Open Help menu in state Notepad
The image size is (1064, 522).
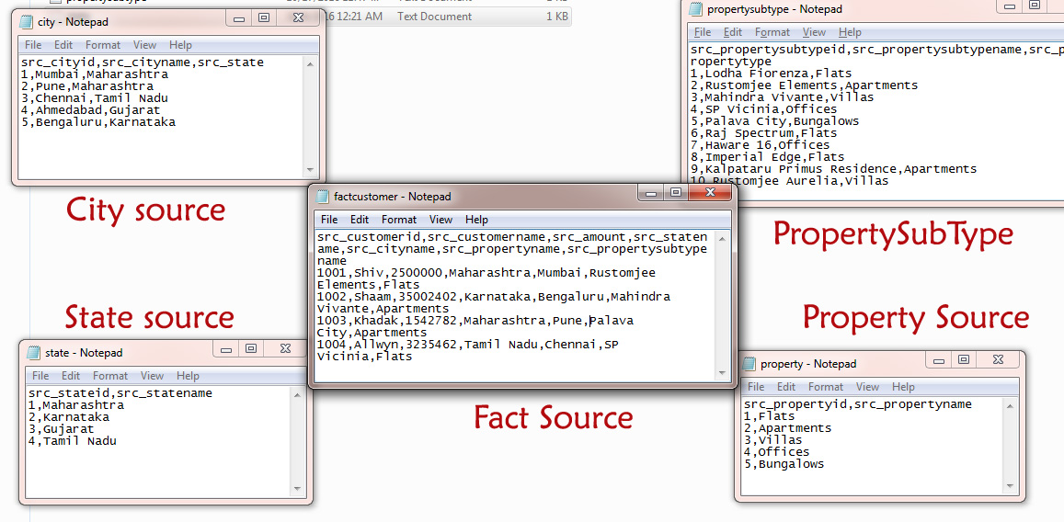(x=188, y=376)
